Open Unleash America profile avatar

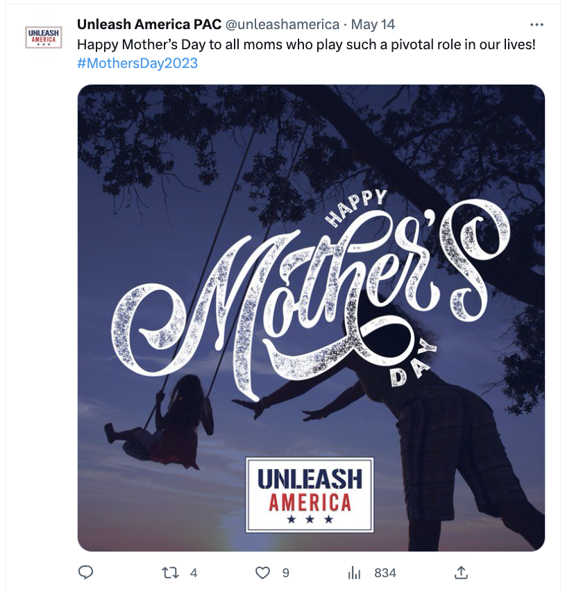pos(43,37)
